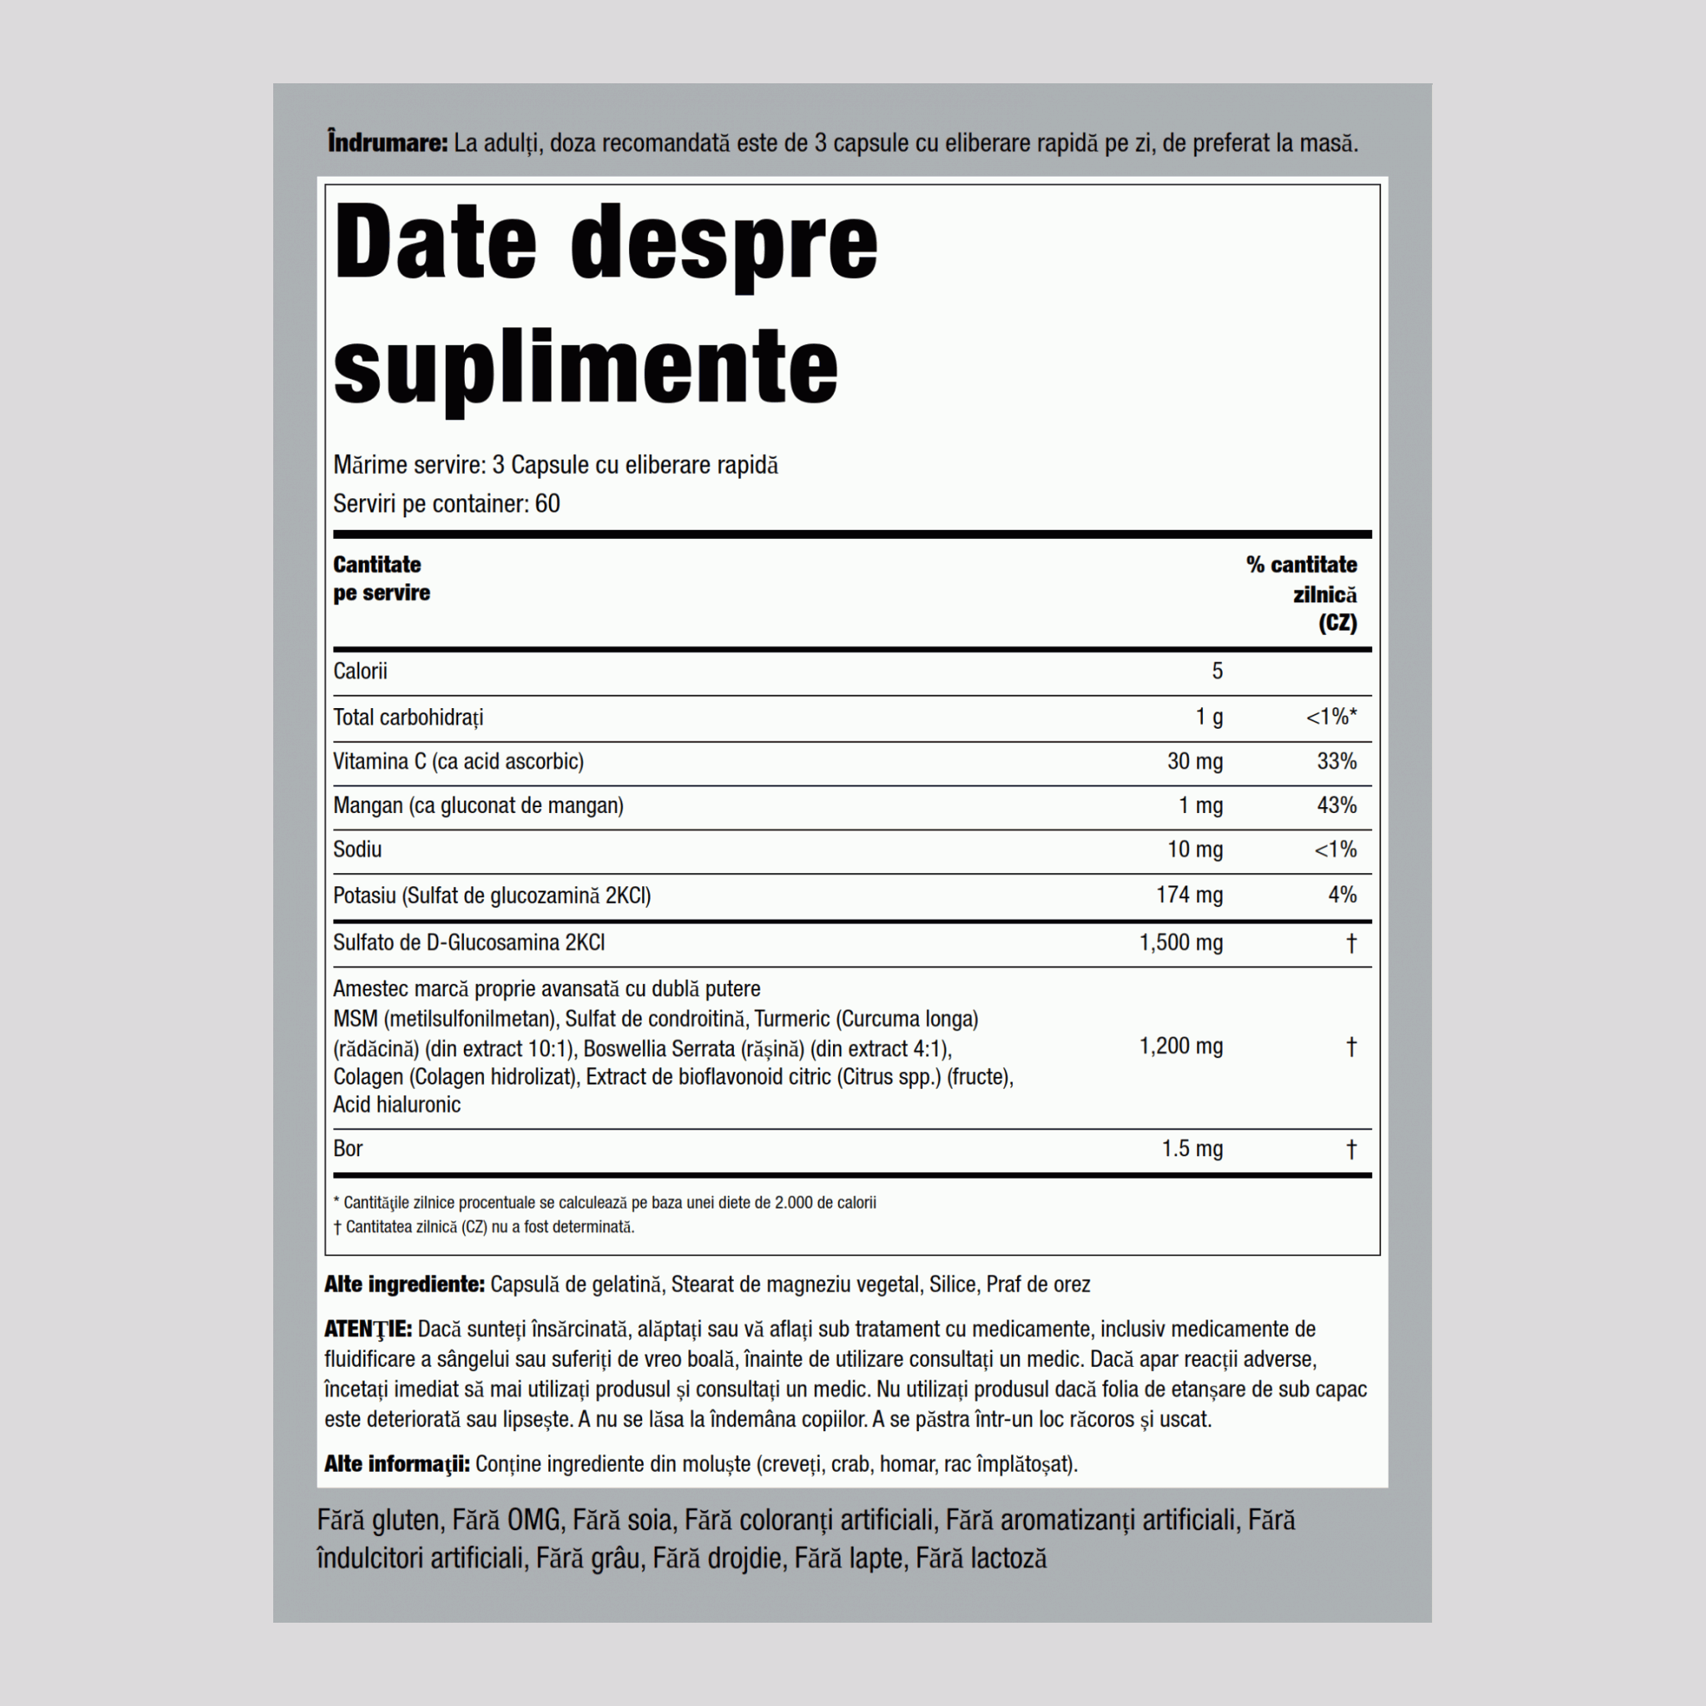Click 'Mangan (ca gluconat de mangan)' row
Viewport: 1706px width, 1706px height.
pos(479,806)
